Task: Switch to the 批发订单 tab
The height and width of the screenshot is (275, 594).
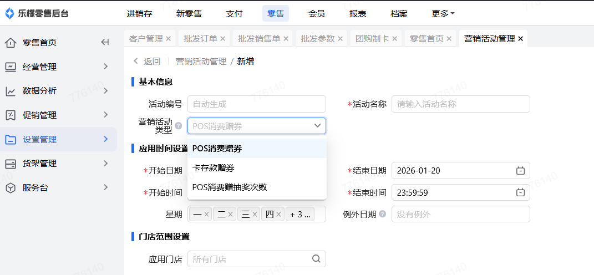Action: tap(200, 39)
